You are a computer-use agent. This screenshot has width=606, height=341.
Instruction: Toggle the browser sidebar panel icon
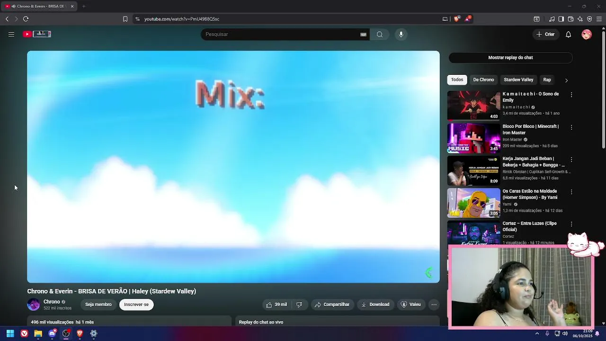[x=561, y=19]
